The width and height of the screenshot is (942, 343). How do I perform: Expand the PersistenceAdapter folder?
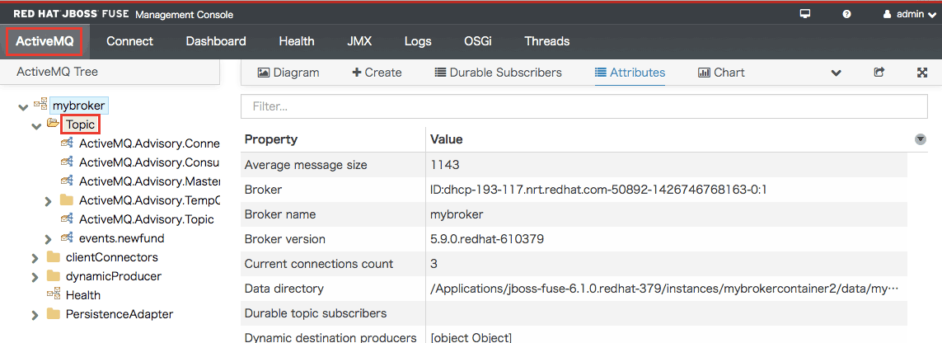coord(35,315)
